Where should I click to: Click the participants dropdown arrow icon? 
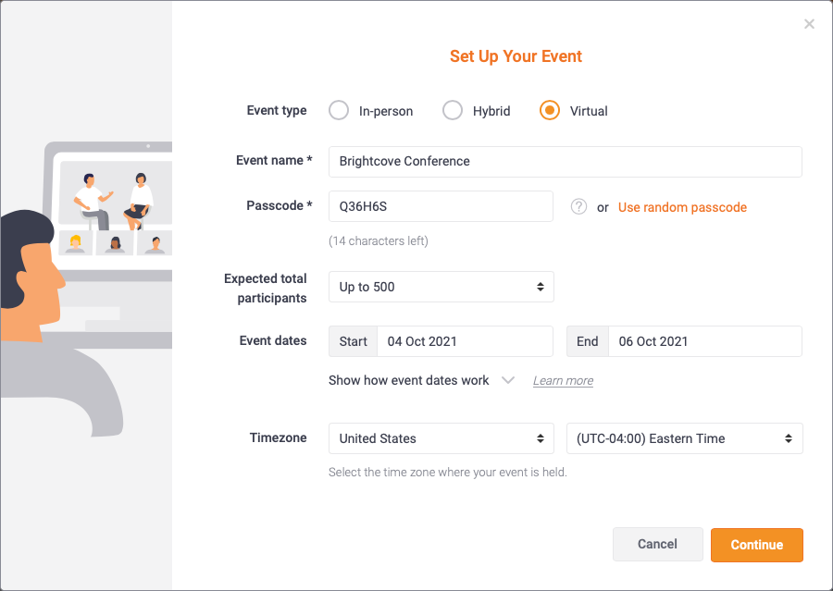coord(541,287)
